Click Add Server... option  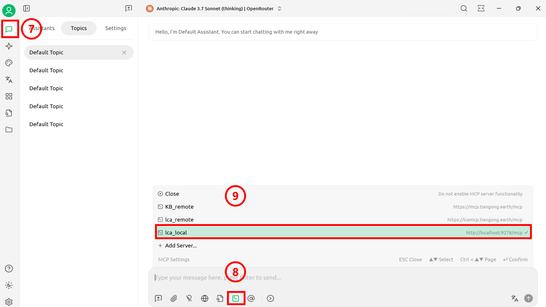click(x=181, y=245)
